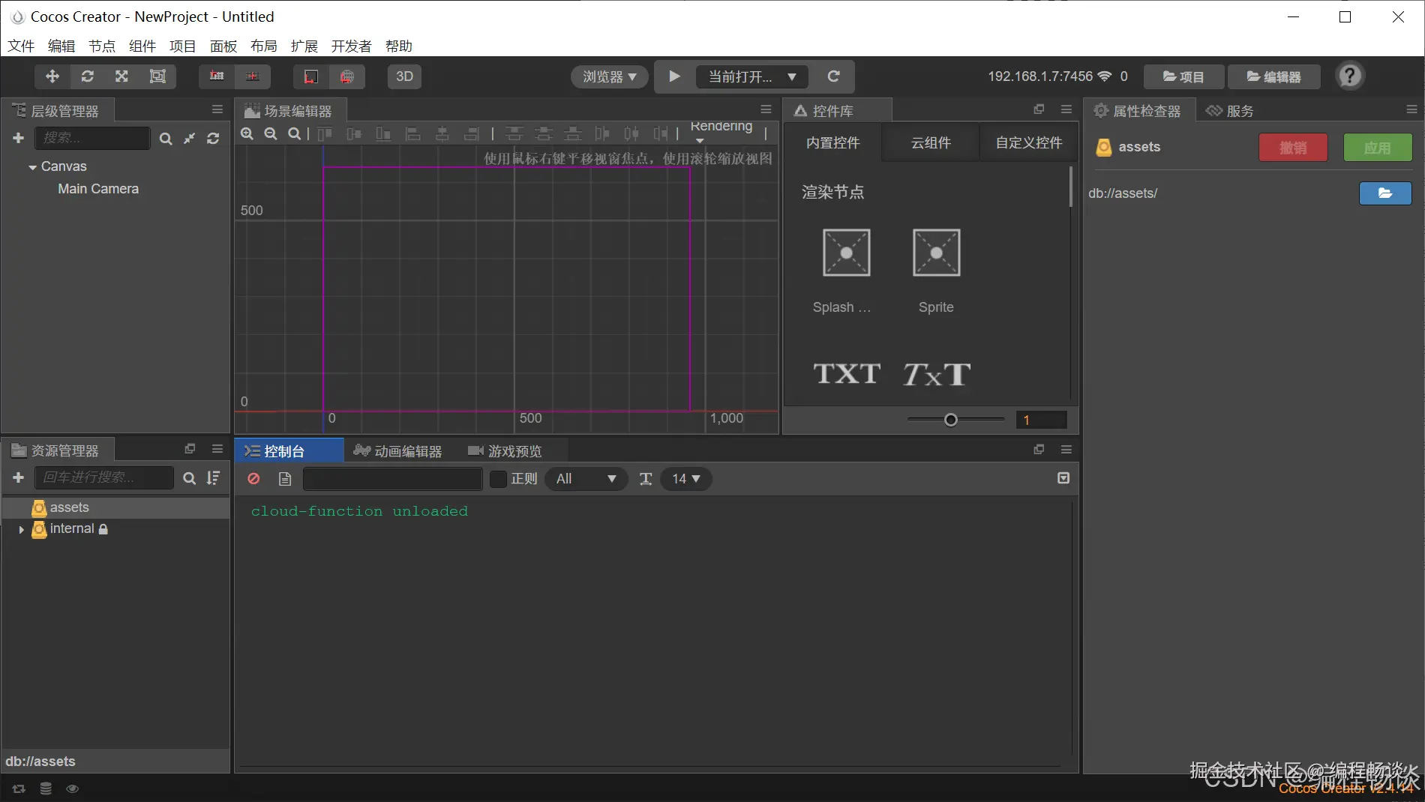
Task: Open the font size 14 dropdown
Action: pyautogui.click(x=684, y=479)
